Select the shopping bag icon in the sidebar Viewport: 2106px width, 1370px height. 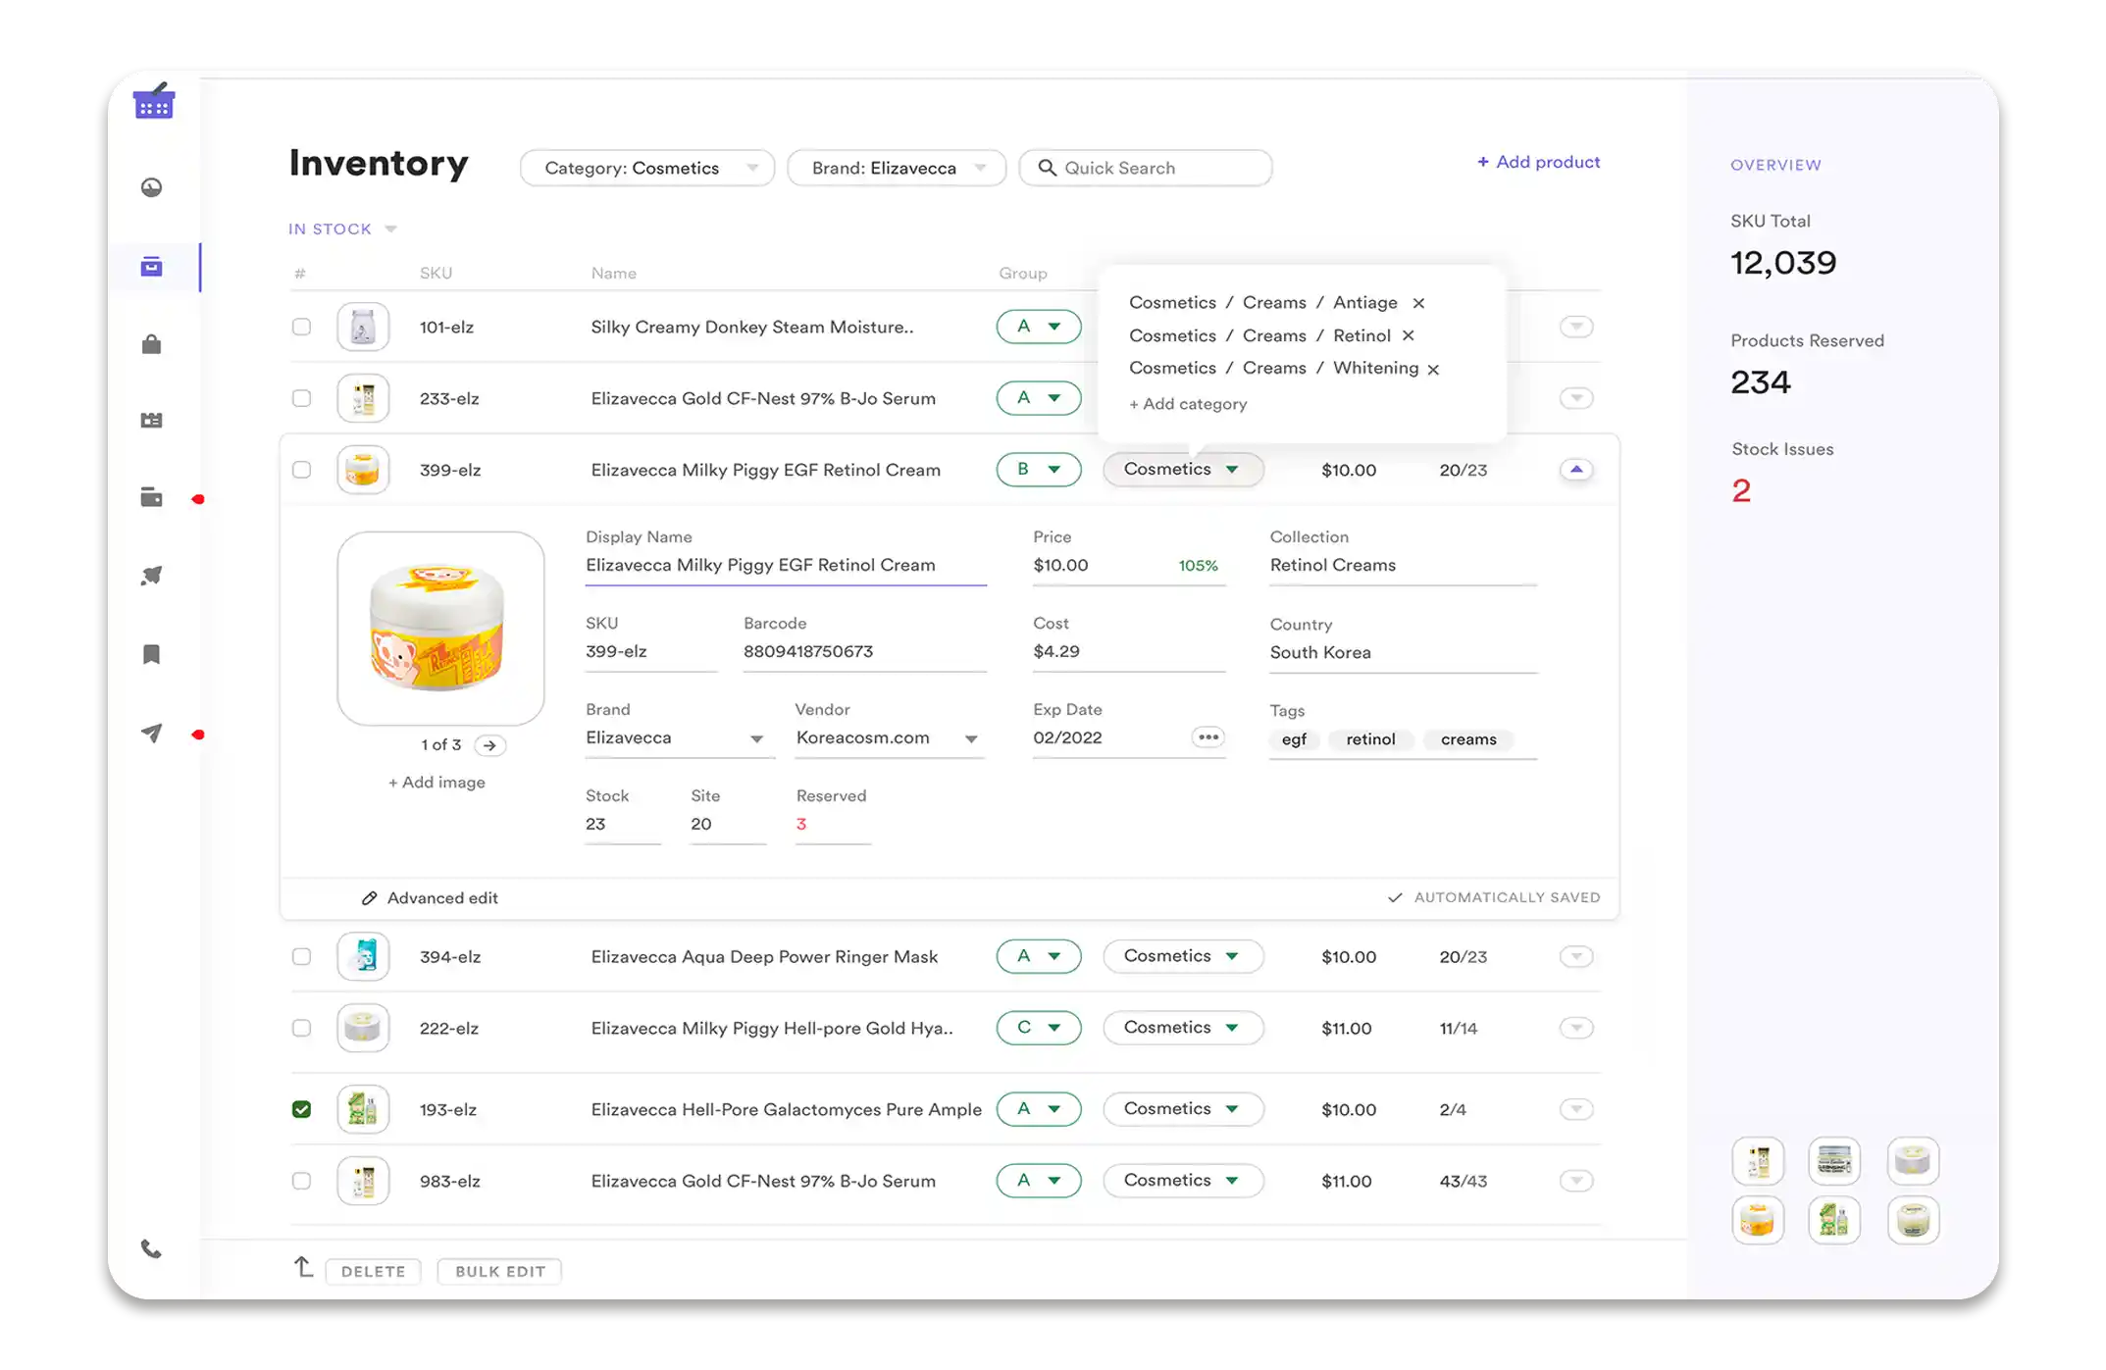[152, 343]
